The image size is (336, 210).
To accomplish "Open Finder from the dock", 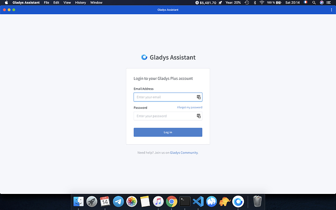I will tap(78, 202).
